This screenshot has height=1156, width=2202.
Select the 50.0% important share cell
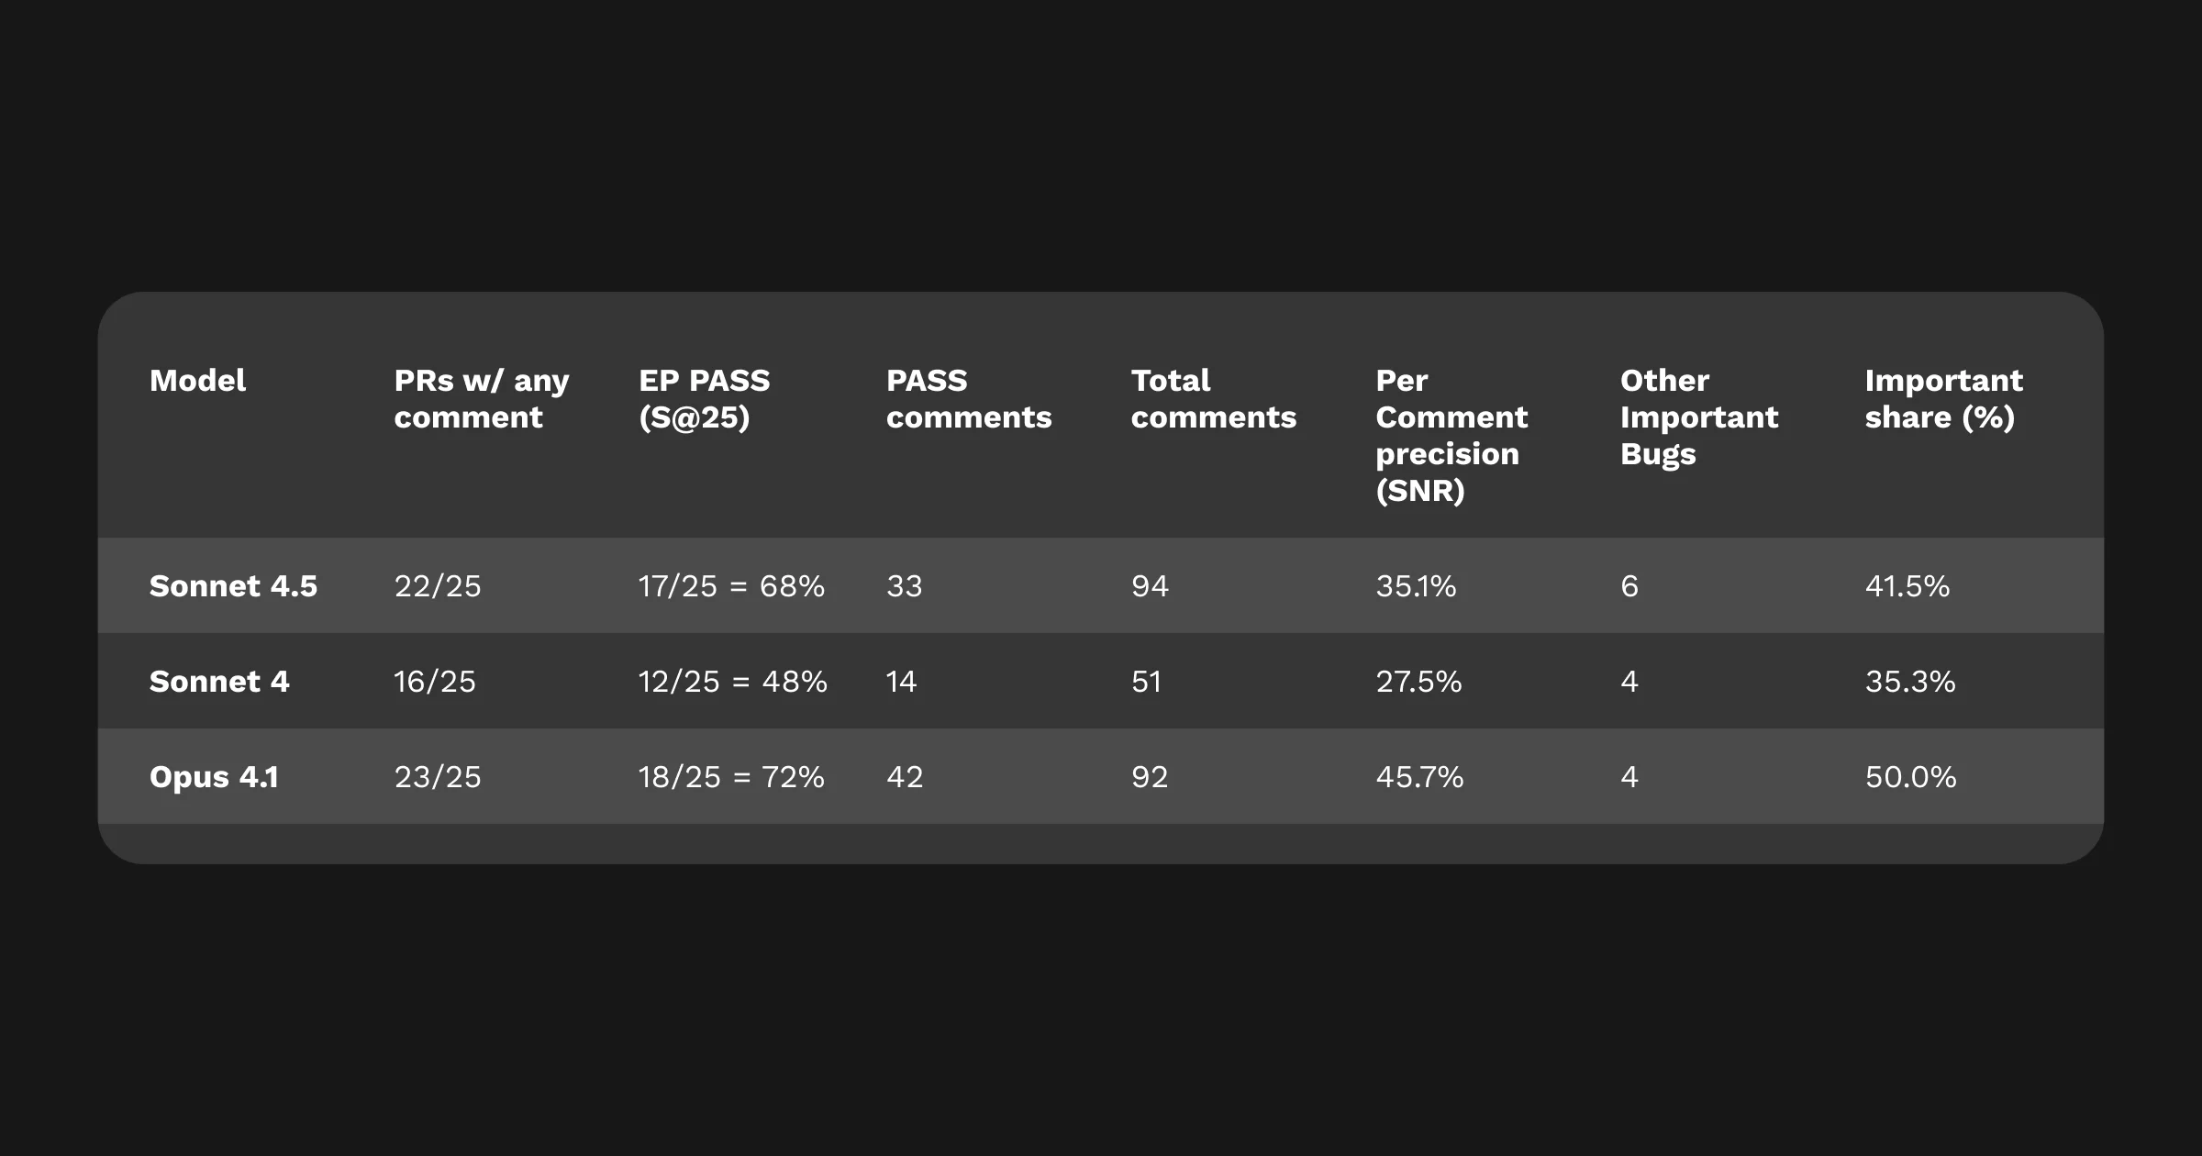point(1910,777)
